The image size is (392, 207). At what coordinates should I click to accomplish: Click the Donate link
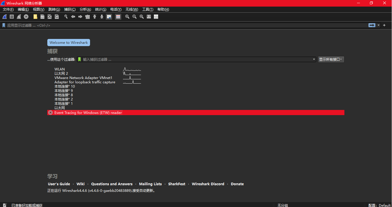coord(237,184)
